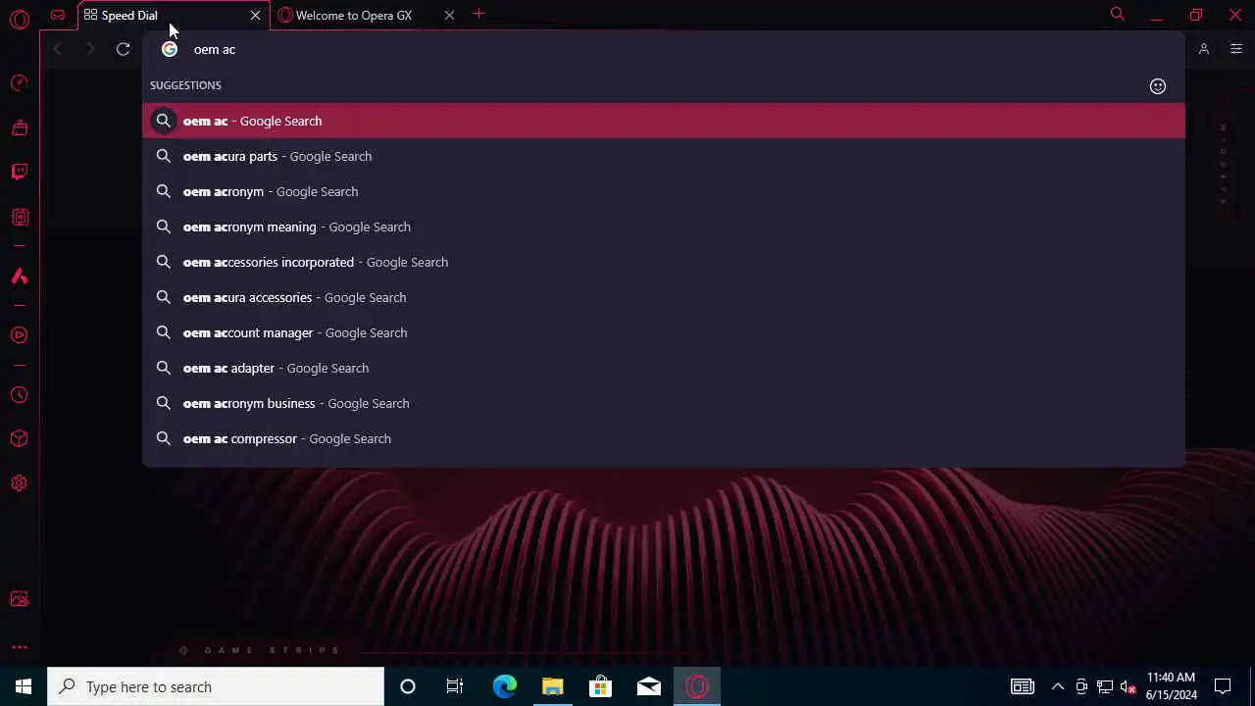Open the History clock icon in the sidebar
Image resolution: width=1255 pixels, height=706 pixels.
coord(20,395)
